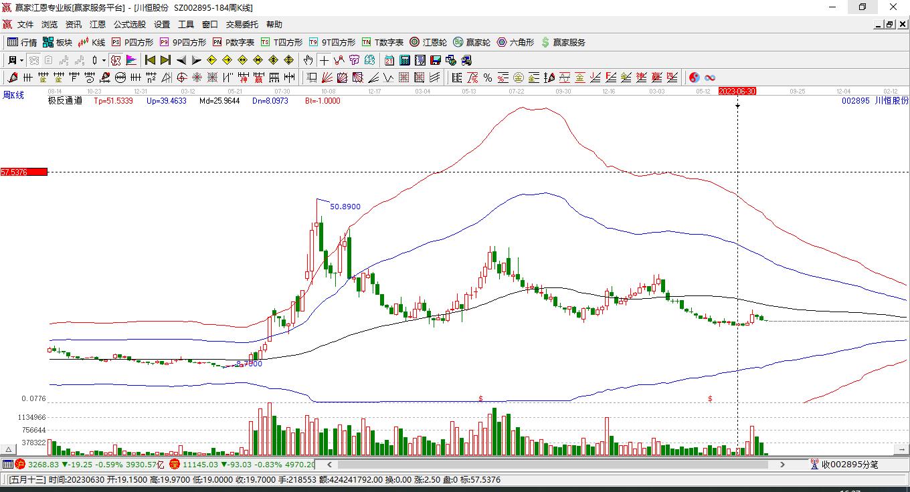Screen dimensions: 910x492
Task: Switch to the K线 candlestick chart
Action: [x=92, y=42]
